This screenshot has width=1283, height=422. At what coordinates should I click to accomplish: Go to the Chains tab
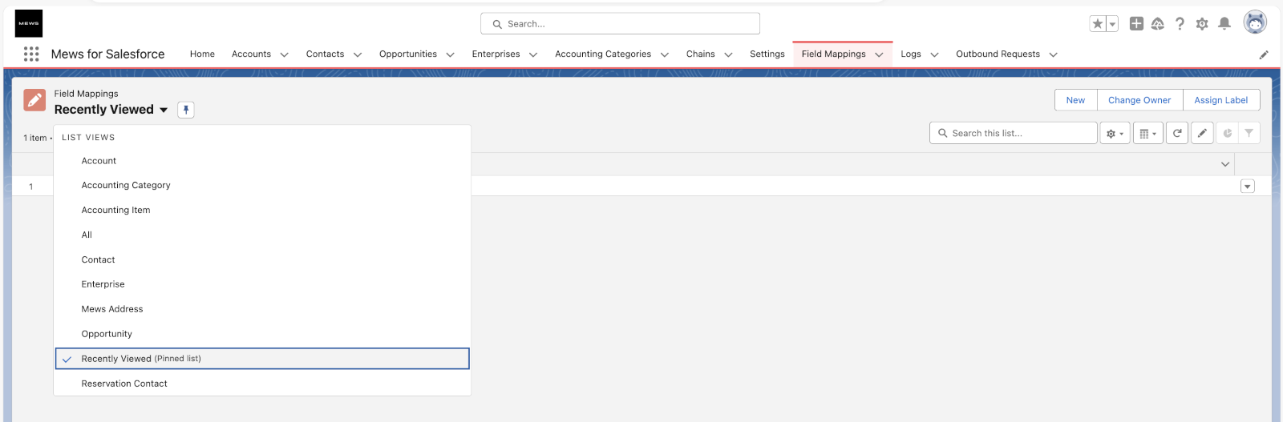(x=700, y=54)
